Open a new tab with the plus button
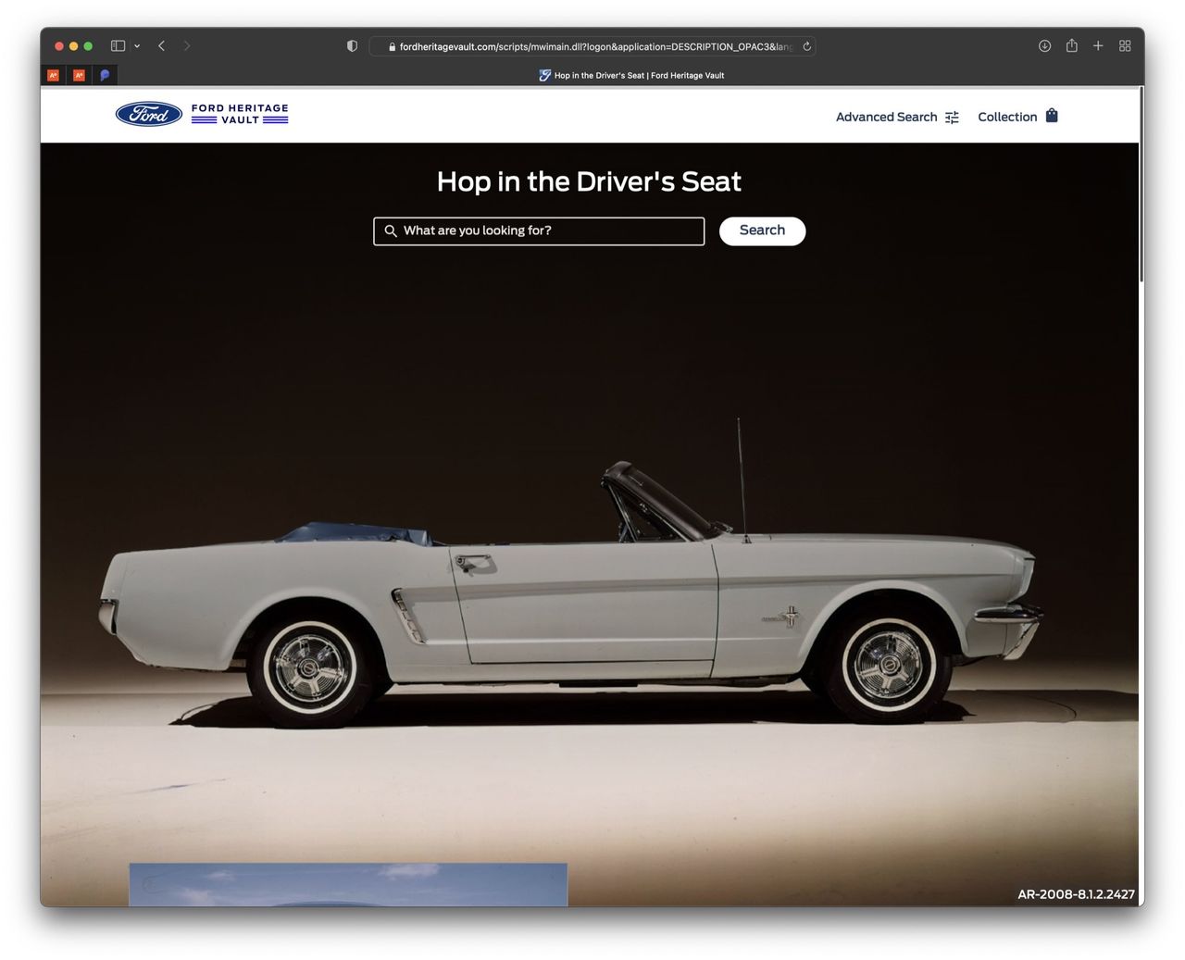1185x960 pixels. pyautogui.click(x=1098, y=45)
